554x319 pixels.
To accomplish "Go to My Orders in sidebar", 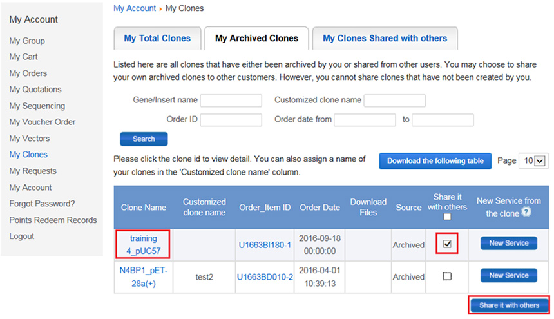I will [28, 73].
